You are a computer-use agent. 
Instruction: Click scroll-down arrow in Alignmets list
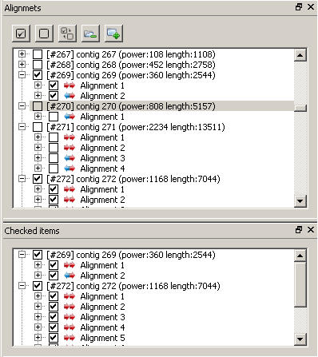(300, 200)
